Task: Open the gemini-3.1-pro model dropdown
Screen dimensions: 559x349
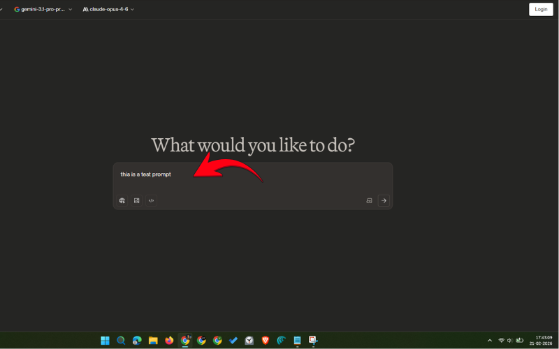Action: click(43, 10)
